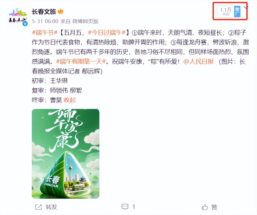This screenshot has height=215, width=257.
Task: Click the blue 推广 promote button
Action: coord(237,12)
